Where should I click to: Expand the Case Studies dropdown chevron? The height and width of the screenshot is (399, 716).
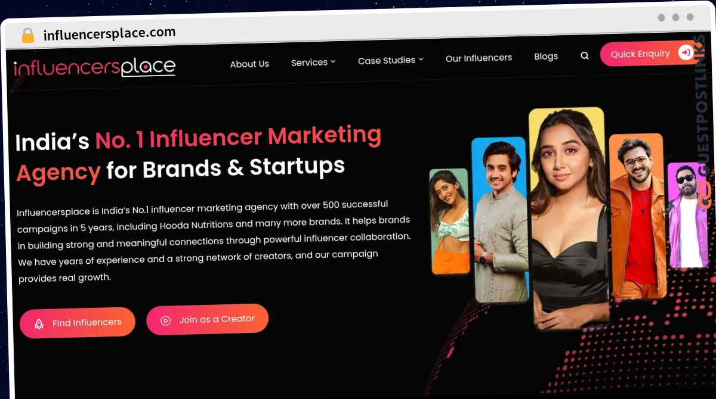421,59
